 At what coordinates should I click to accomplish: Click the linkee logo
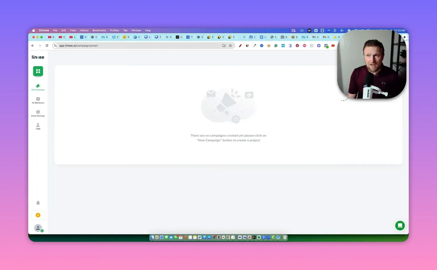[38, 57]
